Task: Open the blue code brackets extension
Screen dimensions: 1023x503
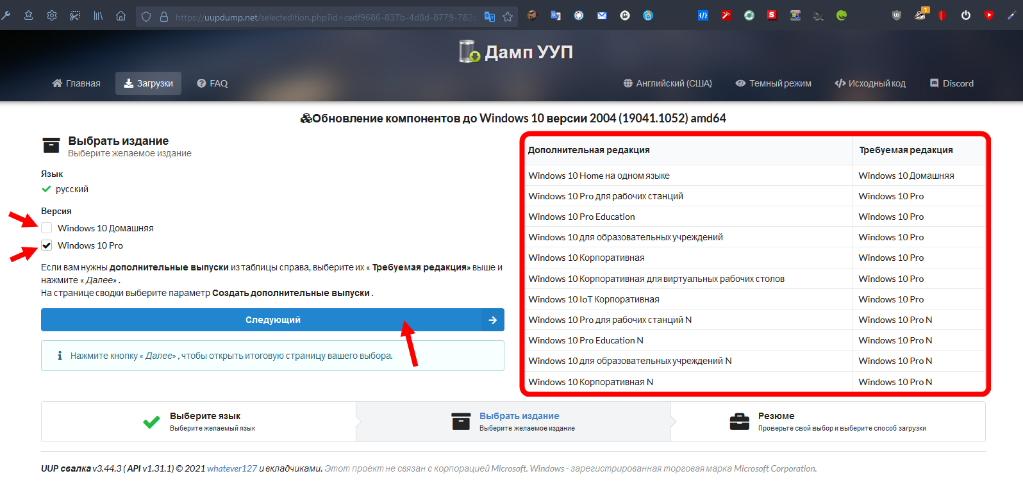Action: pyautogui.click(x=703, y=15)
